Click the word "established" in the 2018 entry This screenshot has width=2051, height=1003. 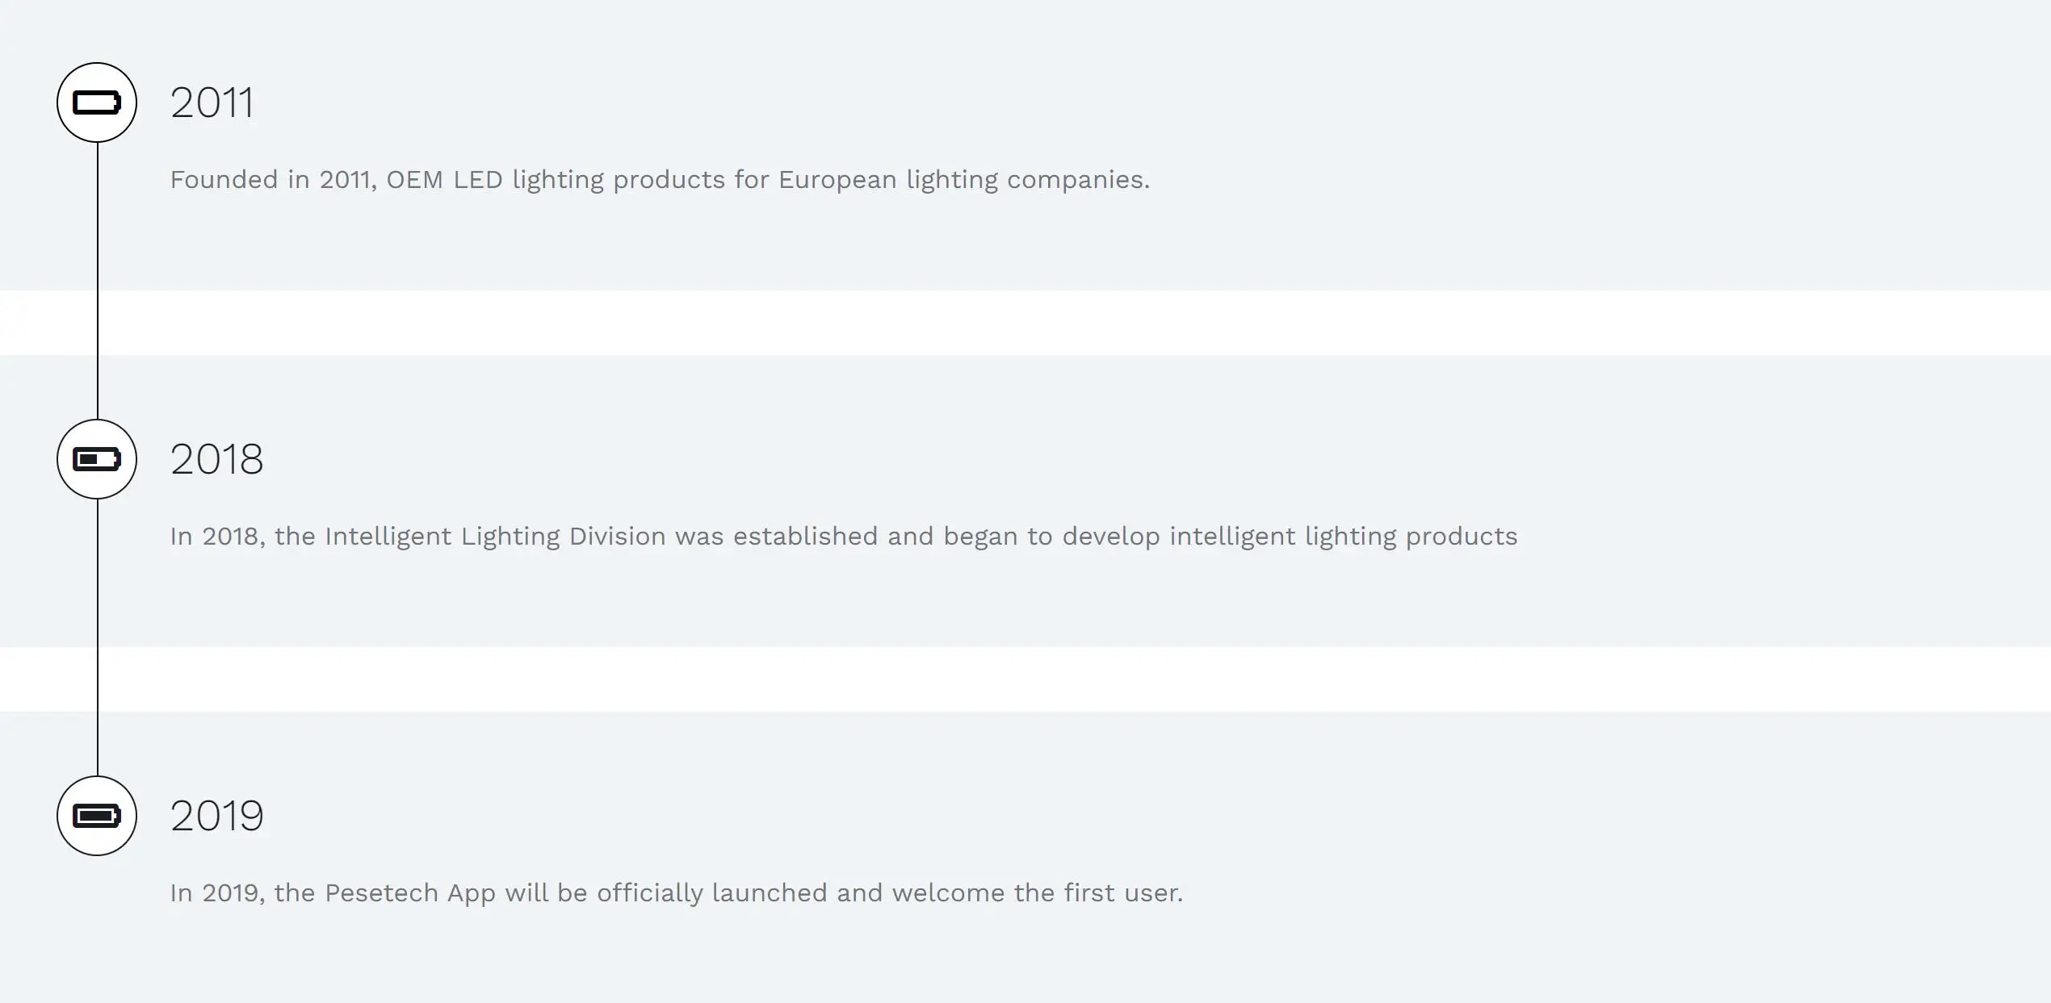point(805,537)
